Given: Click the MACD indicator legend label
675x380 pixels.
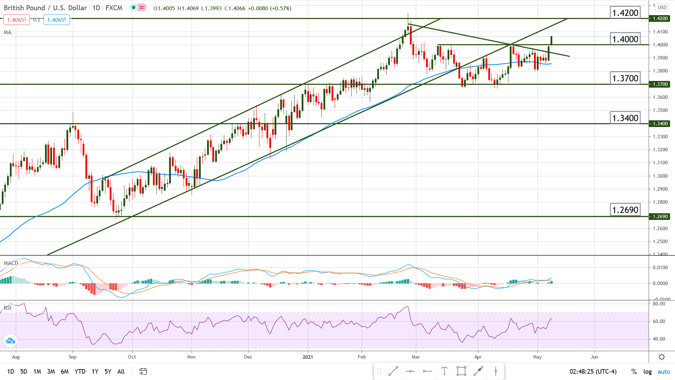Looking at the screenshot, I should [11, 263].
